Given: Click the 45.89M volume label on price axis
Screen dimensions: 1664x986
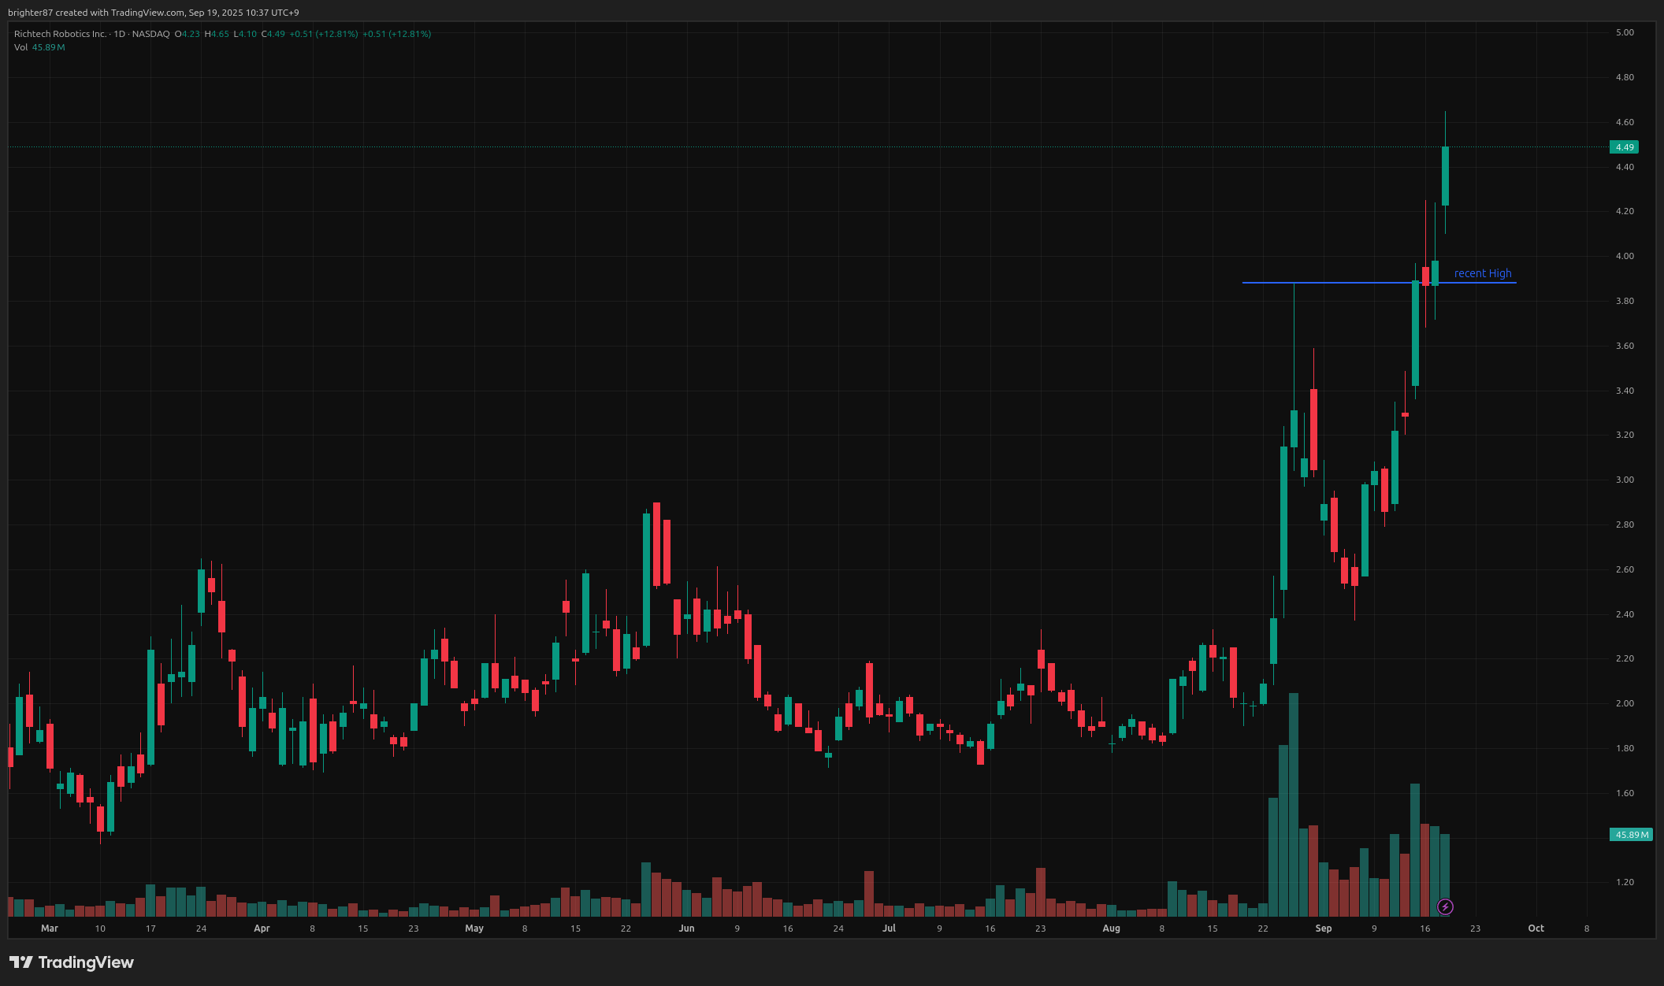Looking at the screenshot, I should click(1630, 835).
